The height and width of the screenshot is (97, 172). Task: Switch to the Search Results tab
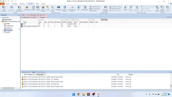41,72
